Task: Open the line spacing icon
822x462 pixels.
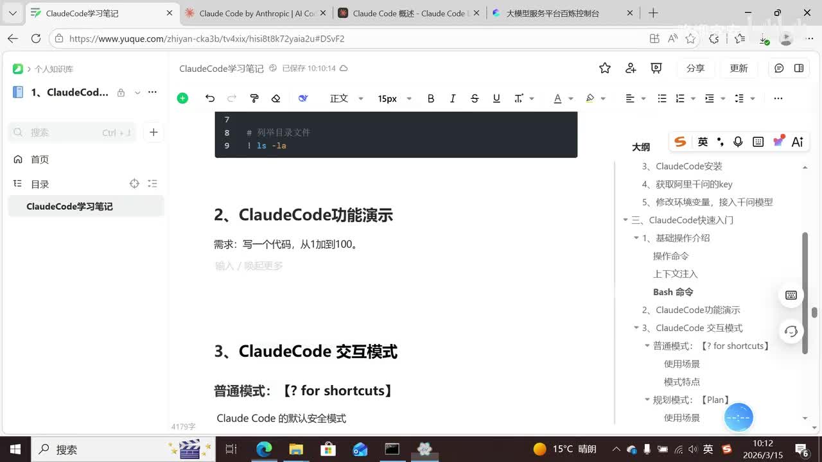Action: tap(739, 98)
